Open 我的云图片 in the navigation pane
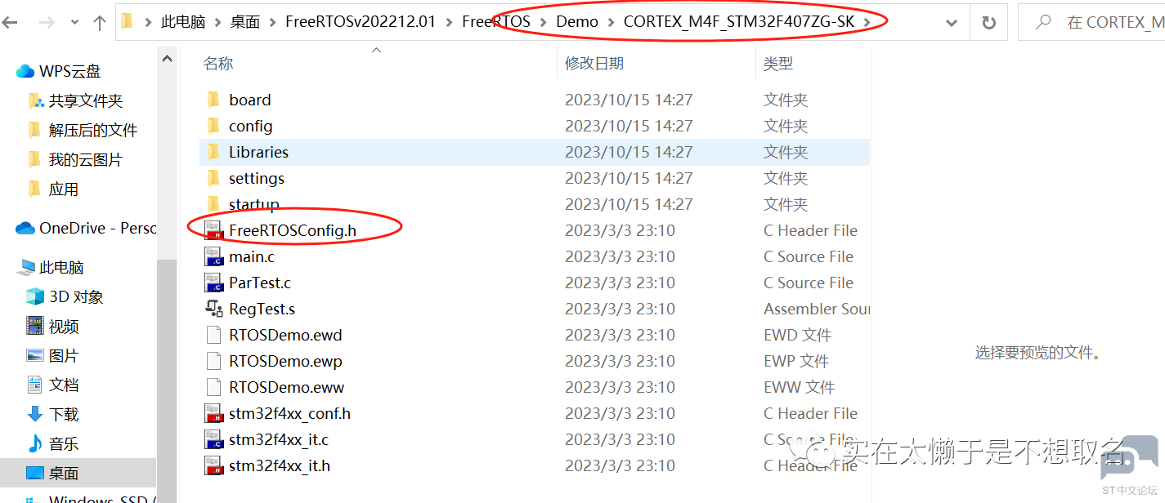1165x503 pixels. pos(86,159)
